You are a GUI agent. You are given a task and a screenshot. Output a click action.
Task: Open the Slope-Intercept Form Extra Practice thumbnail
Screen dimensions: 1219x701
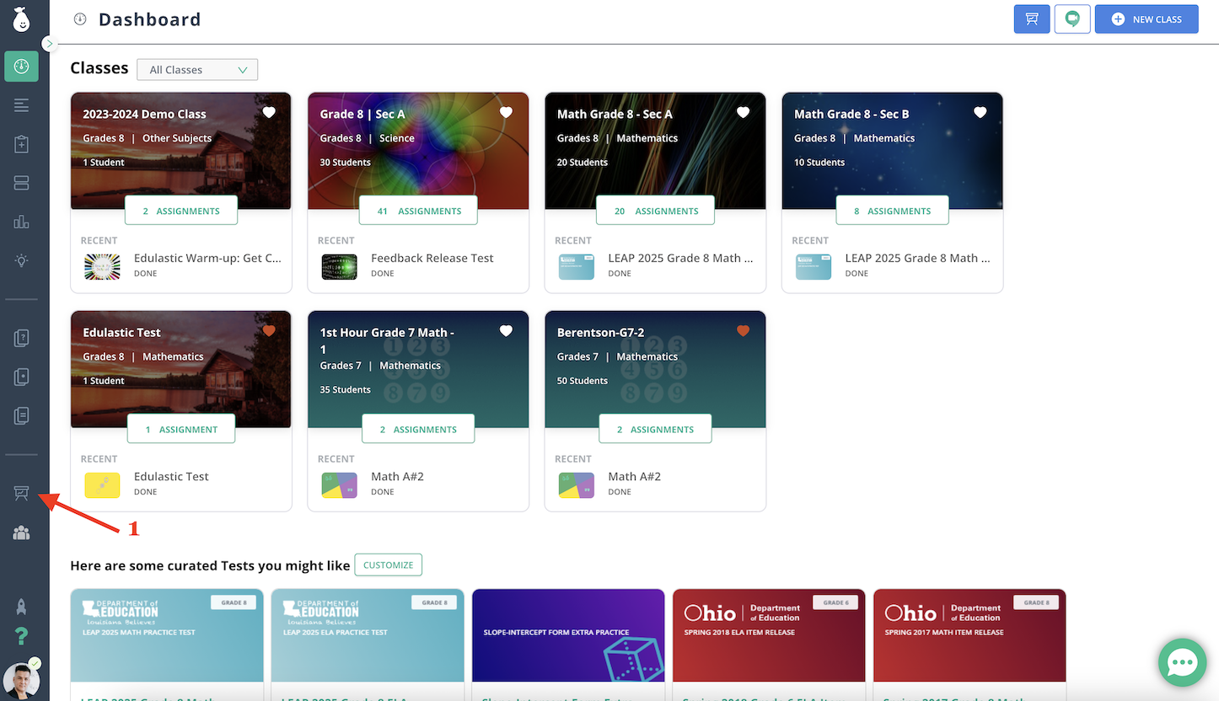click(568, 635)
